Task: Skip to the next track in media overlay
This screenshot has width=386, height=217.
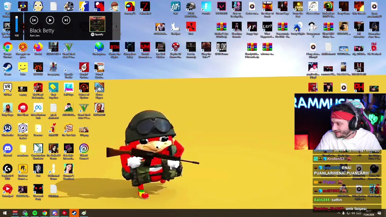Action: click(66, 20)
